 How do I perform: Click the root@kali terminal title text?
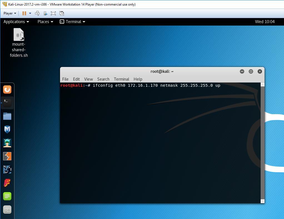coord(162,71)
